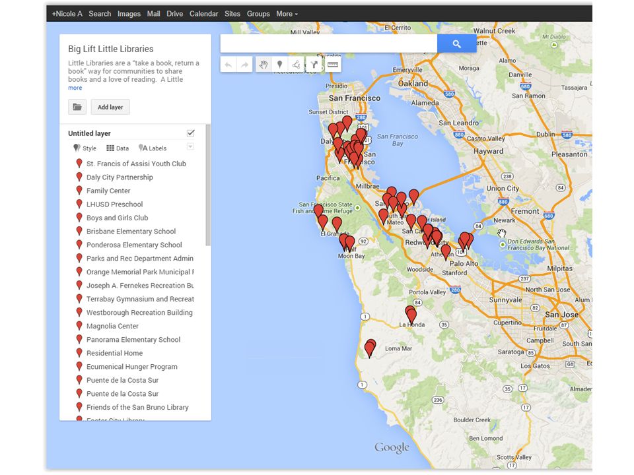Click pin icon beside Boys and Girls Club

tap(79, 218)
